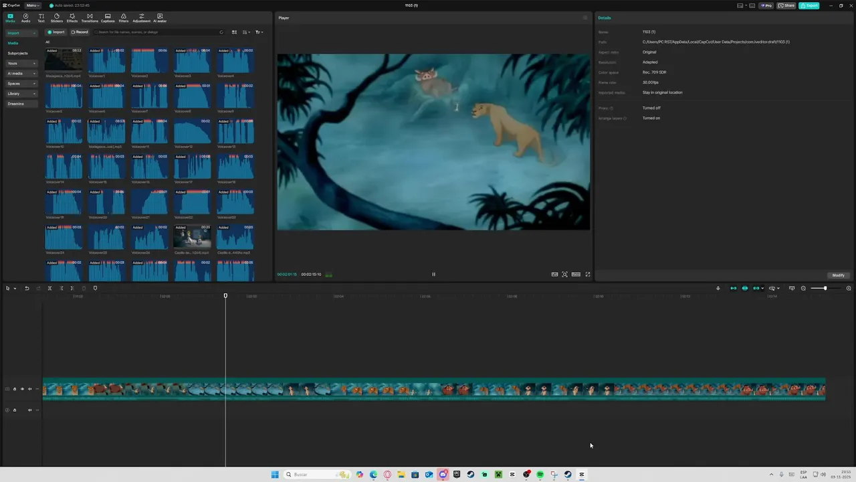Toggle the media grid view icon
This screenshot has width=856, height=482.
pos(234,32)
